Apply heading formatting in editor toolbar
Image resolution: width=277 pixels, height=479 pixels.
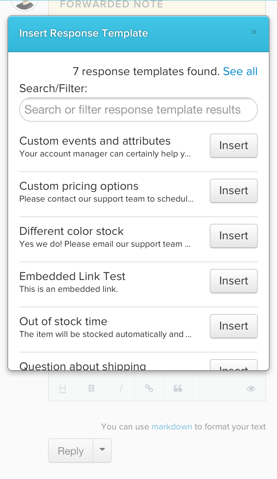[x=63, y=388]
